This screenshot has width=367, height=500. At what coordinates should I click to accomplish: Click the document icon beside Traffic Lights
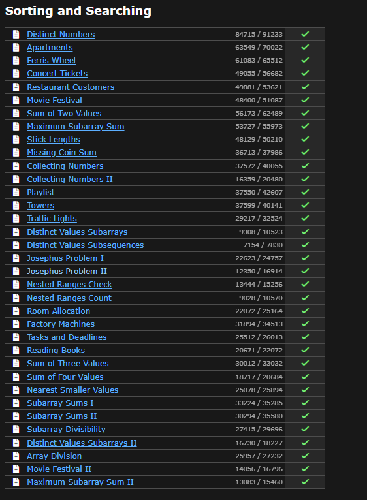pyautogui.click(x=16, y=219)
